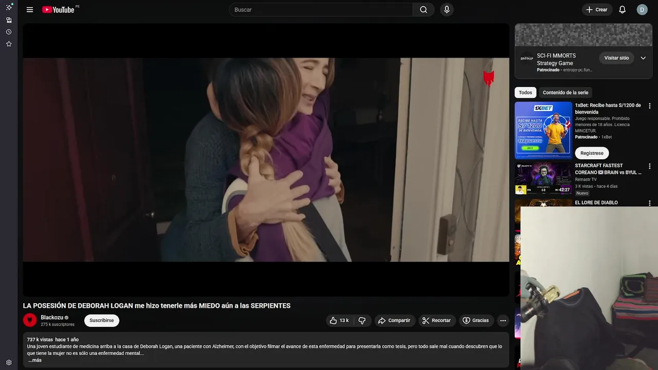This screenshot has height=370, width=658.
Task: Go to YouTube home via logo
Action: pyautogui.click(x=58, y=10)
